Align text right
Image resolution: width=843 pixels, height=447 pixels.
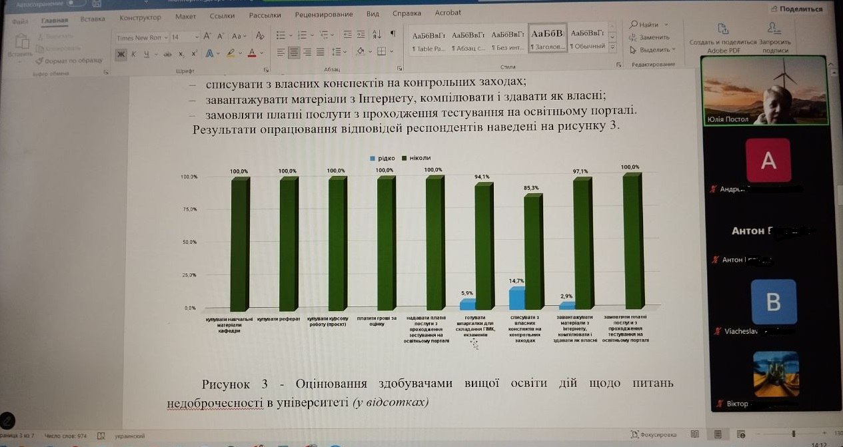pyautogui.click(x=307, y=52)
